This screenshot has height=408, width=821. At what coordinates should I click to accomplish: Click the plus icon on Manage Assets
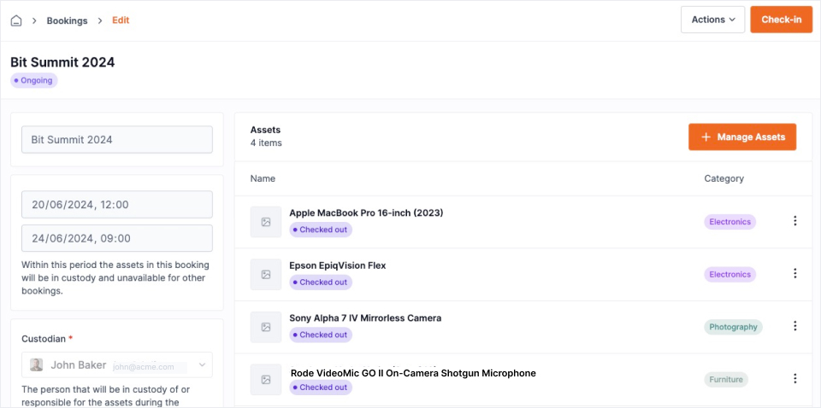coord(706,137)
